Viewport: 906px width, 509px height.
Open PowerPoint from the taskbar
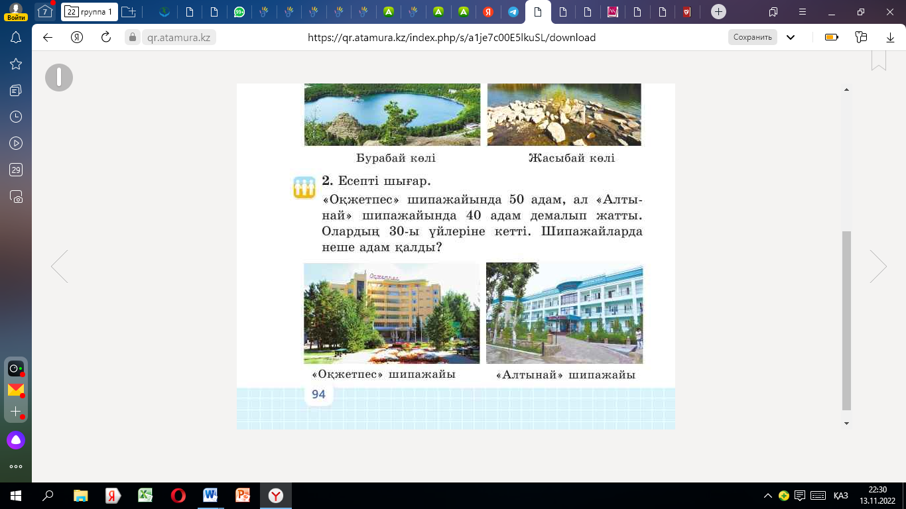(x=243, y=495)
